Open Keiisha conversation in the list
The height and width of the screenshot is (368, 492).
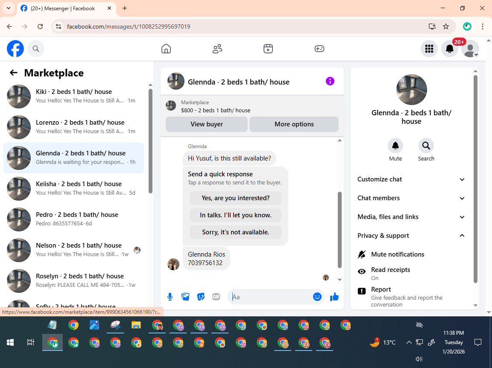[x=74, y=188]
